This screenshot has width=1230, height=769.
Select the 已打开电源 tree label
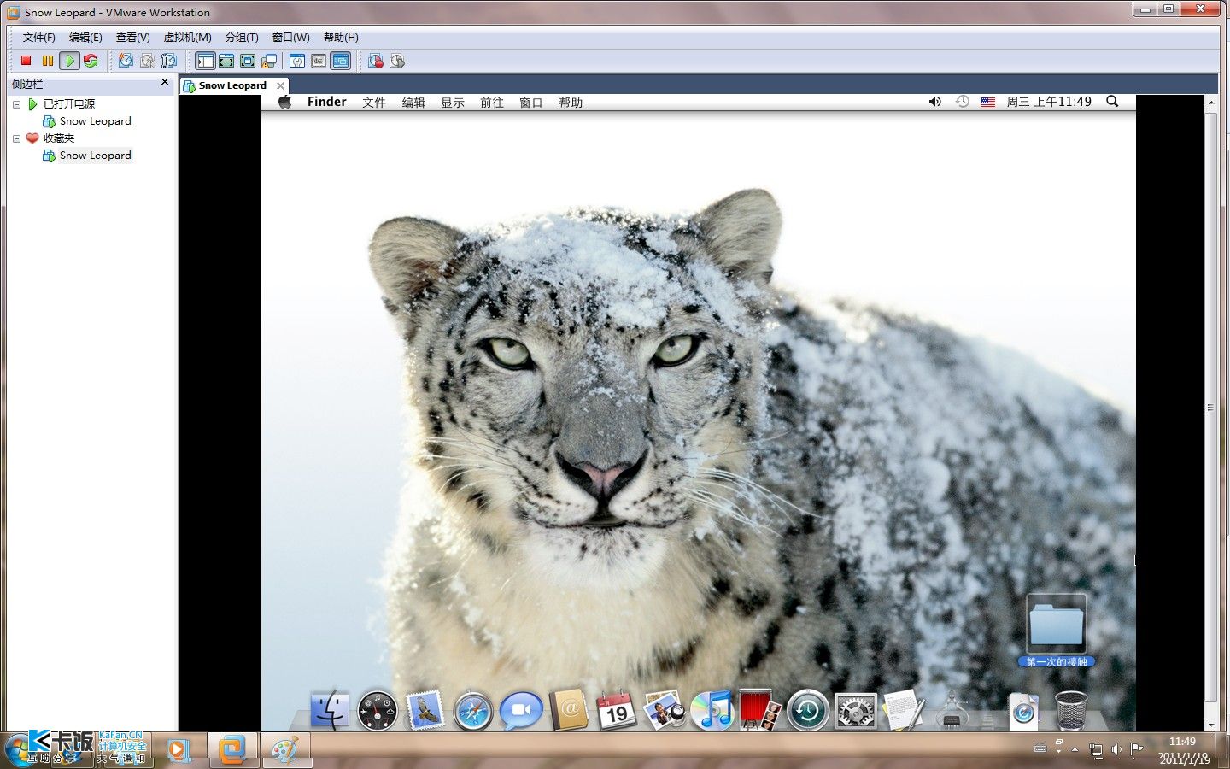click(69, 104)
